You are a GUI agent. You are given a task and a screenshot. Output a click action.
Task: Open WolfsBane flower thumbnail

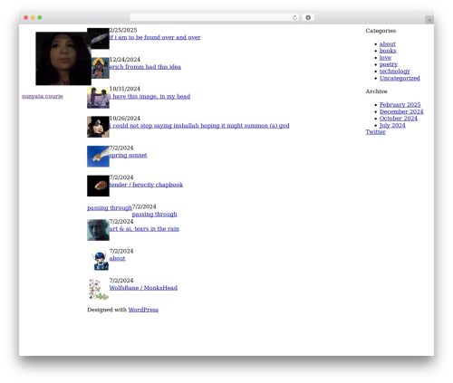point(98,289)
